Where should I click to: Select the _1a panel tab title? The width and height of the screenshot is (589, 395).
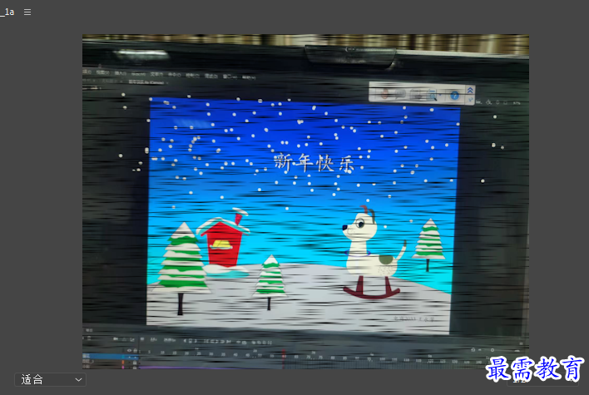point(7,12)
